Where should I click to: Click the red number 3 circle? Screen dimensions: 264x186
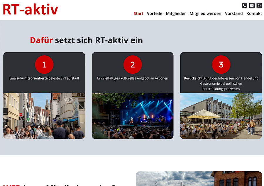tap(221, 64)
